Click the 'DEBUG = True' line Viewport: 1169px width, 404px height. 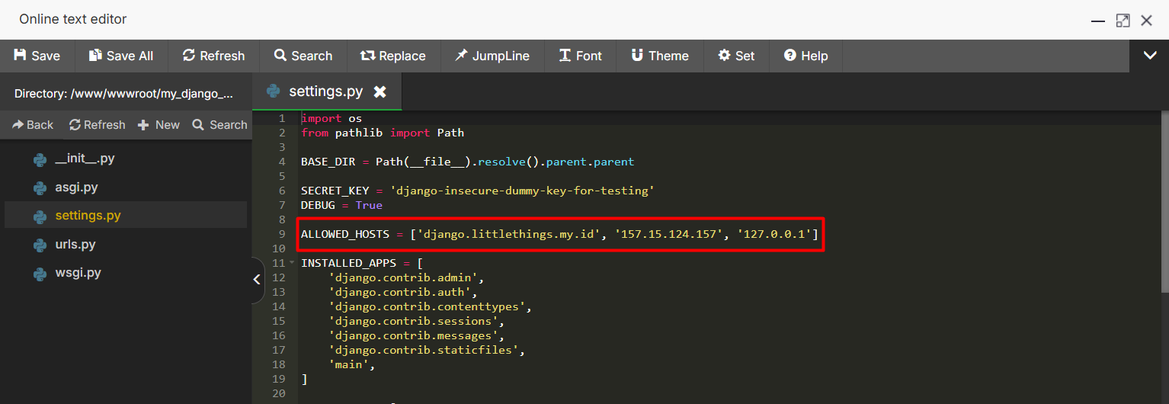pos(341,205)
